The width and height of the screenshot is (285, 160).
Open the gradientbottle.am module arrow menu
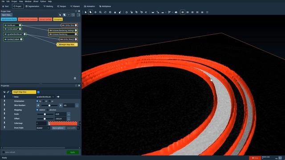(24, 34)
